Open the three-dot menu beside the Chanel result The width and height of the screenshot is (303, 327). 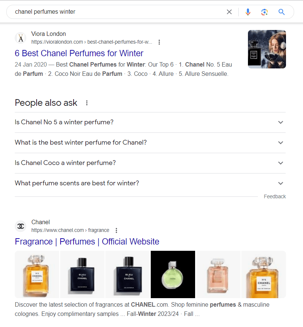[x=116, y=230]
